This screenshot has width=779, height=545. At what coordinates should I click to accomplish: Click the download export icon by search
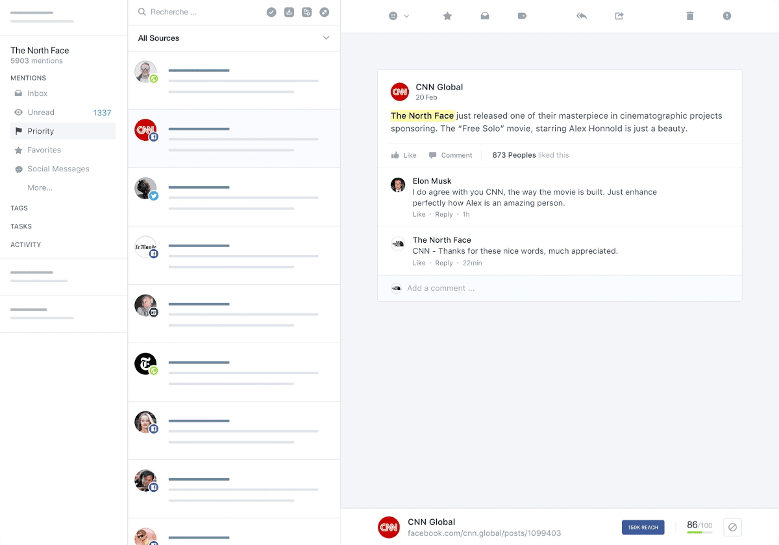[289, 12]
